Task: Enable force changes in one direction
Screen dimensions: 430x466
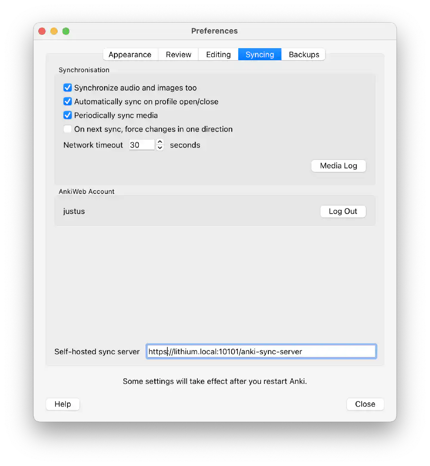Action: coord(68,129)
